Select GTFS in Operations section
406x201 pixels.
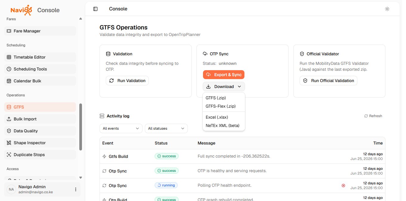(x=40, y=107)
